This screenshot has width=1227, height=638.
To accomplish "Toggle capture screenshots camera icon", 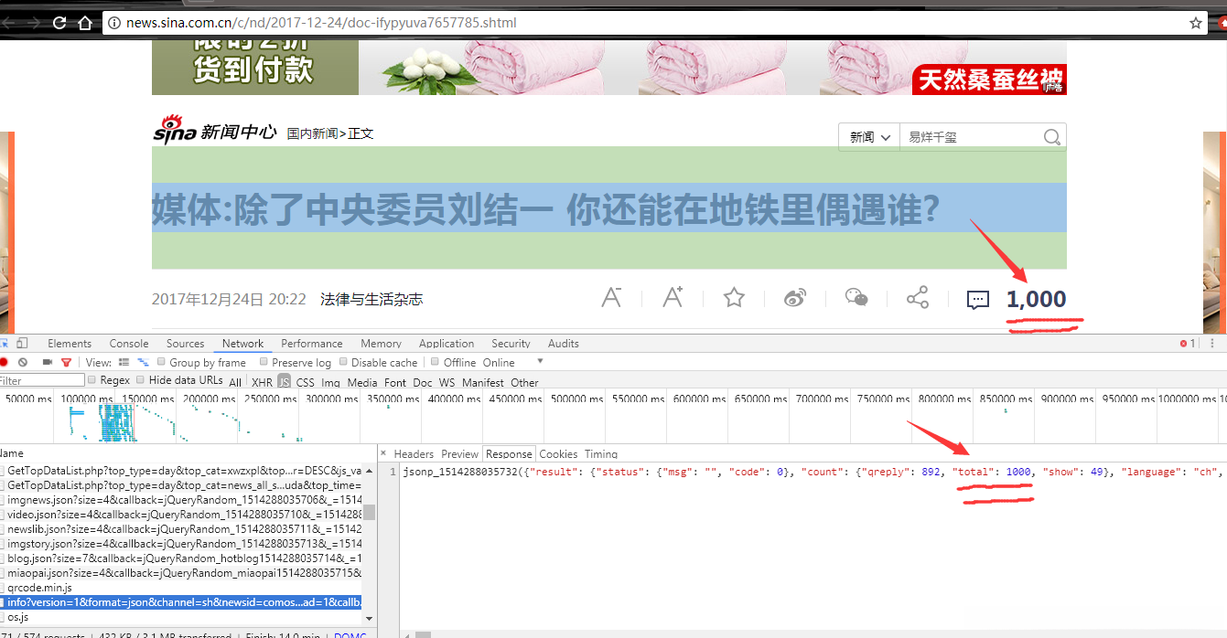I will (47, 363).
